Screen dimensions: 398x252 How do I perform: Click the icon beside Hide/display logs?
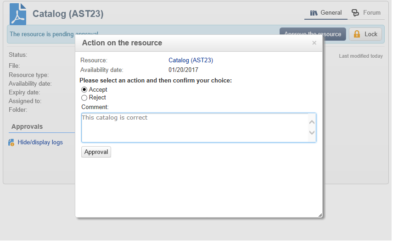(x=11, y=142)
